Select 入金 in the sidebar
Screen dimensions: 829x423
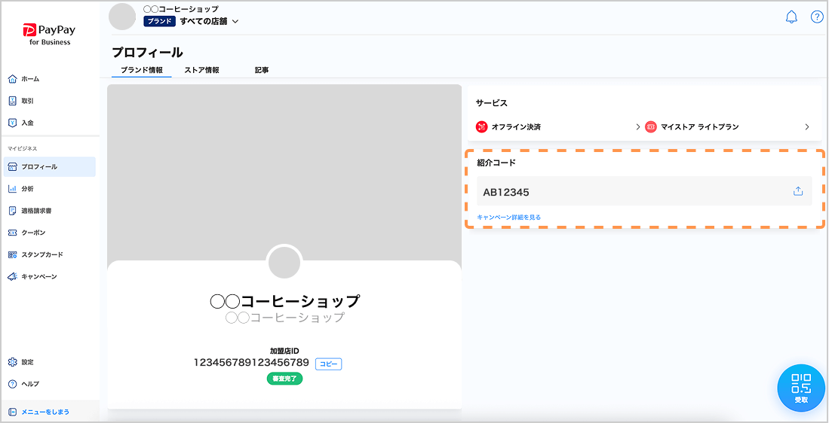(x=27, y=123)
